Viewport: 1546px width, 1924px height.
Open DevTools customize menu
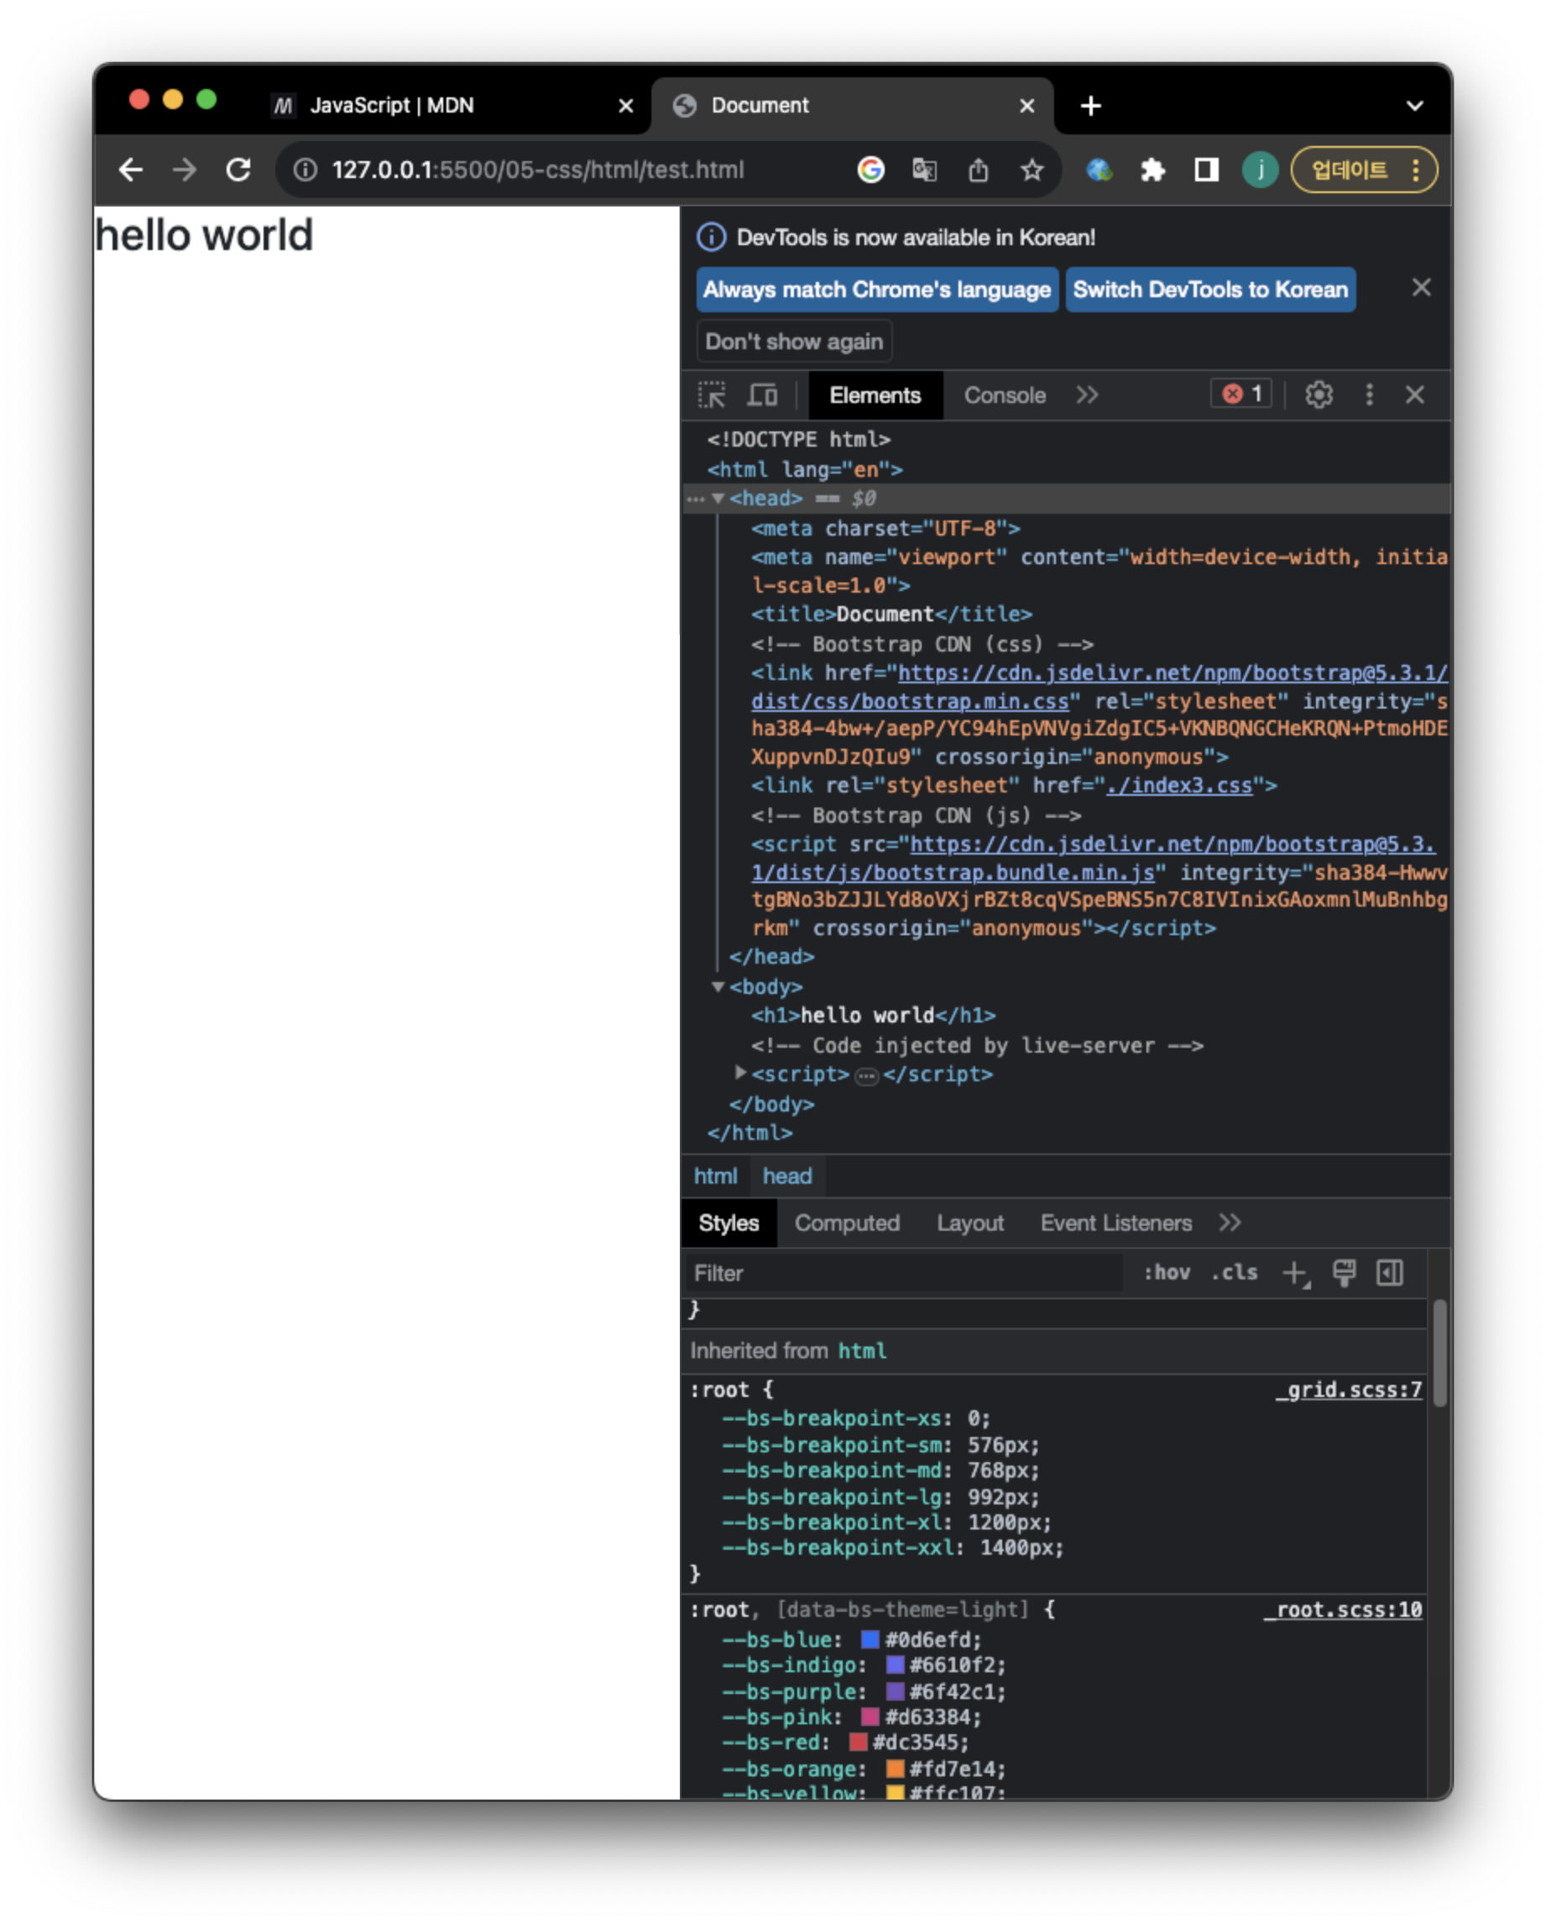(1368, 395)
